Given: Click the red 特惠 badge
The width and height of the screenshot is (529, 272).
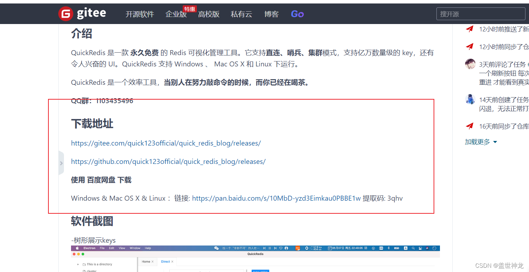Looking at the screenshot, I should pos(190,9).
